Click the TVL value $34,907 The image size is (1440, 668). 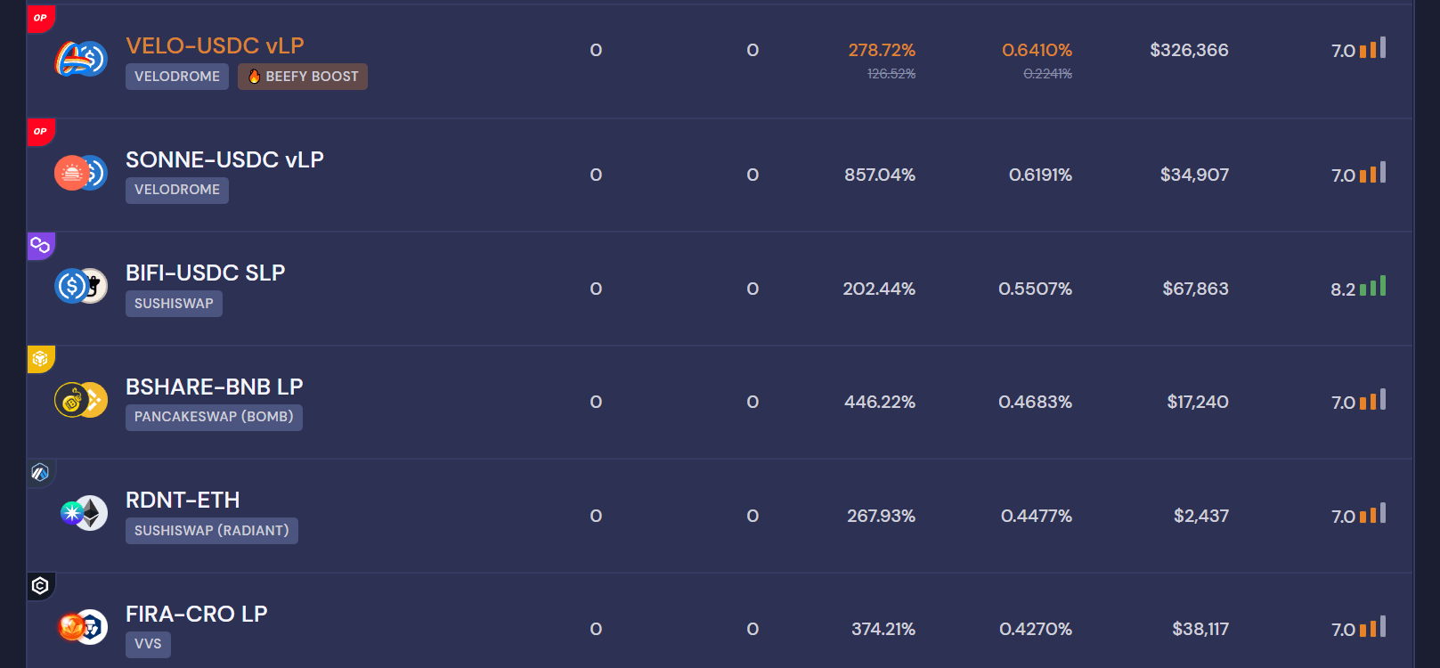point(1194,175)
